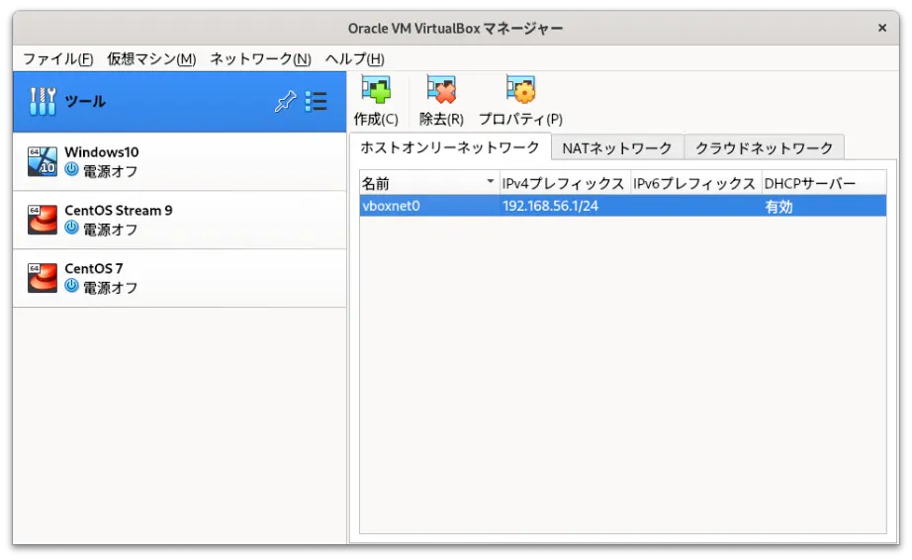Open the ファイル(F) menu
This screenshot has height=560, width=912.
click(57, 58)
